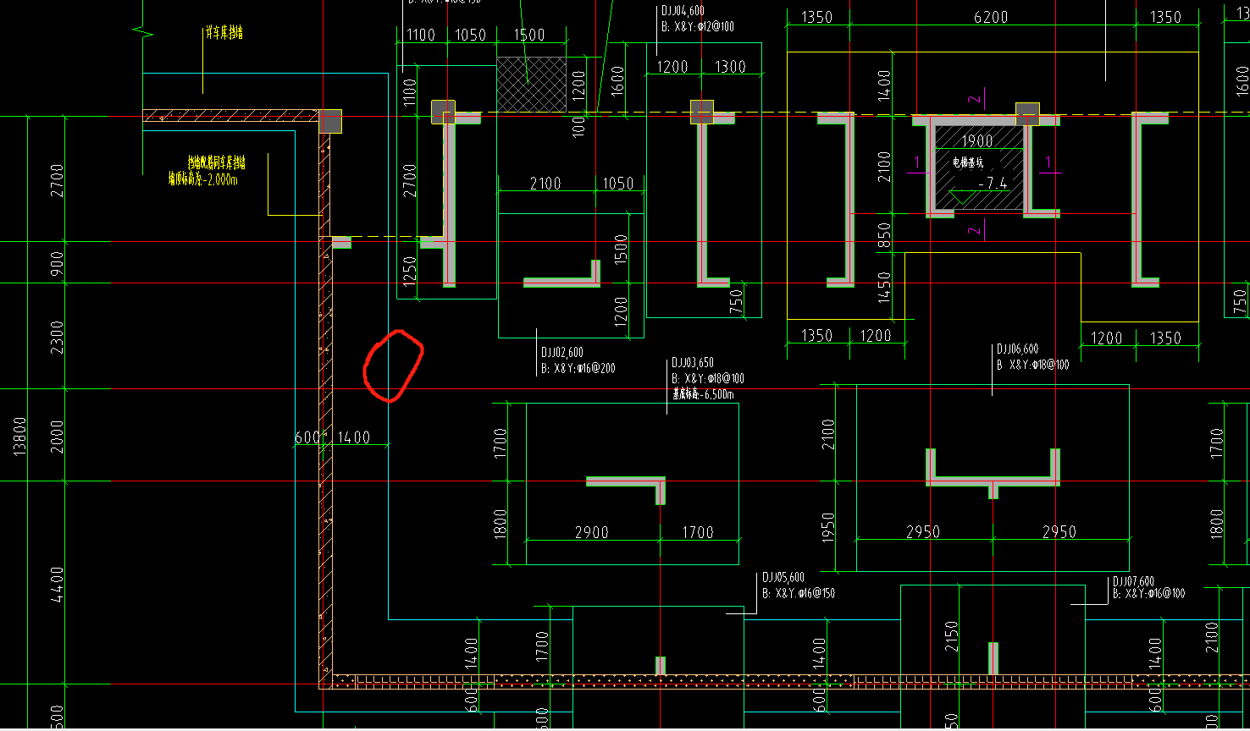Image resolution: width=1250 pixels, height=731 pixels.
Task: Select the DJJ03,650 footing label
Action: tap(693, 363)
